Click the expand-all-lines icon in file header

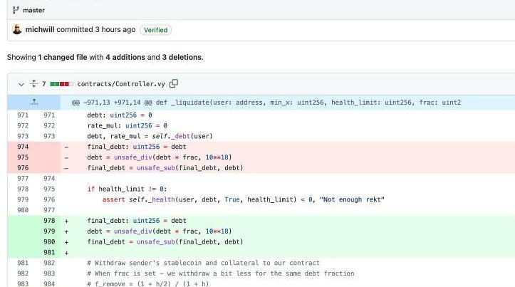click(x=33, y=84)
